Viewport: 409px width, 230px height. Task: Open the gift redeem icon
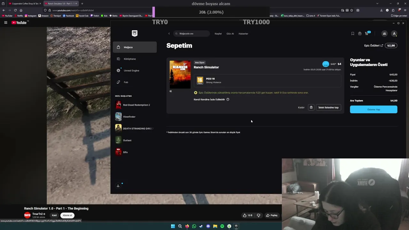click(360, 34)
